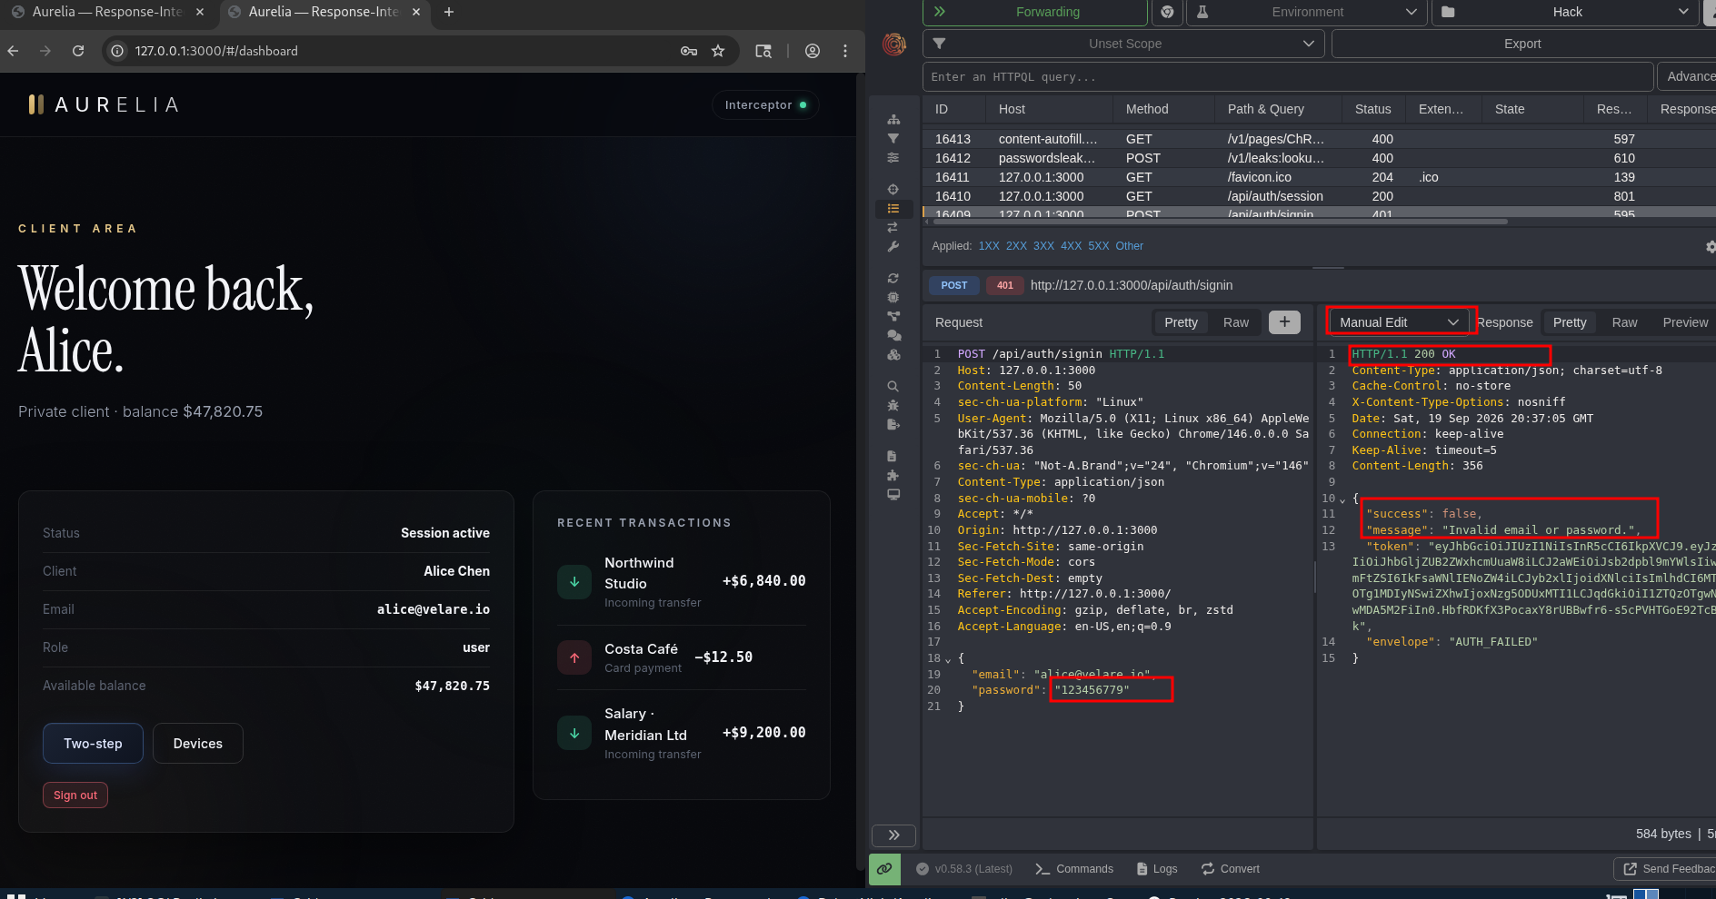Toggle the Forwarding intercept button
The width and height of the screenshot is (1716, 899).
[1035, 12]
